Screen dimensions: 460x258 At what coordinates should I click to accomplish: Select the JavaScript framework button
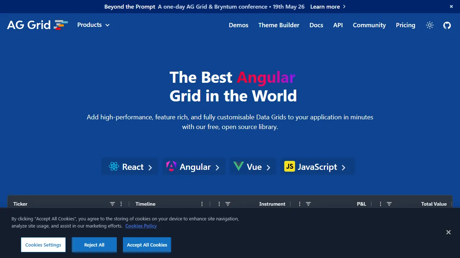click(x=318, y=167)
